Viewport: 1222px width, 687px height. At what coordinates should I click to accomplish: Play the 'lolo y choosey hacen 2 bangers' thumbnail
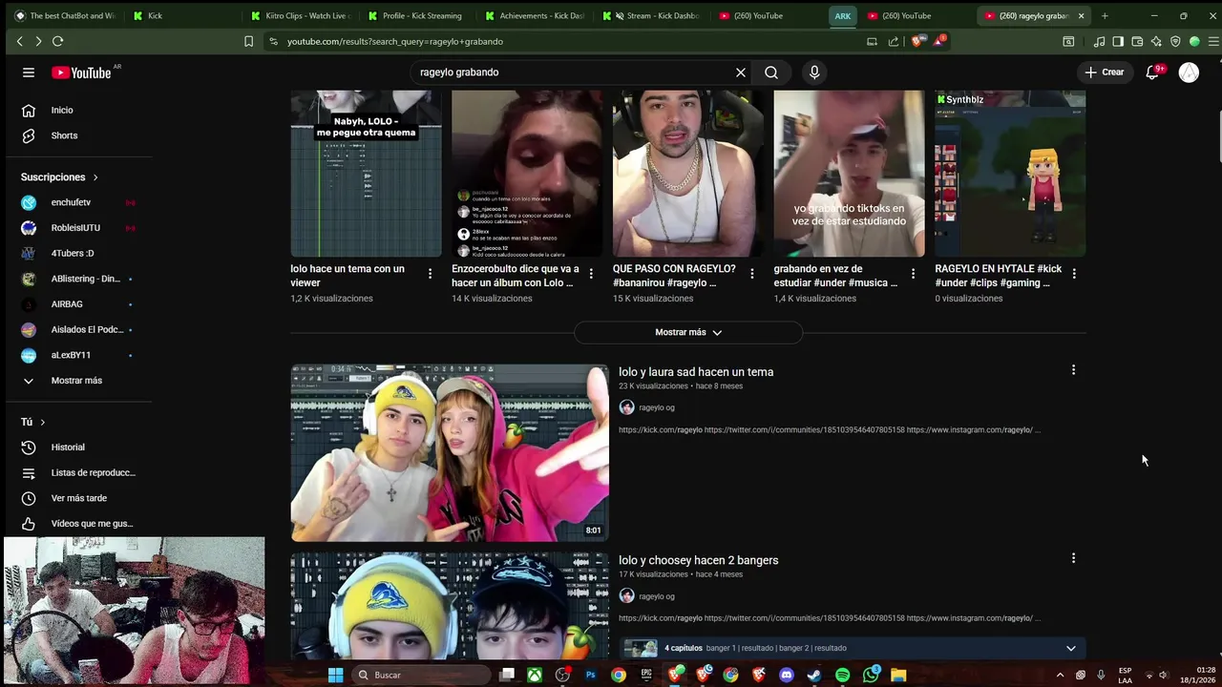click(x=450, y=605)
